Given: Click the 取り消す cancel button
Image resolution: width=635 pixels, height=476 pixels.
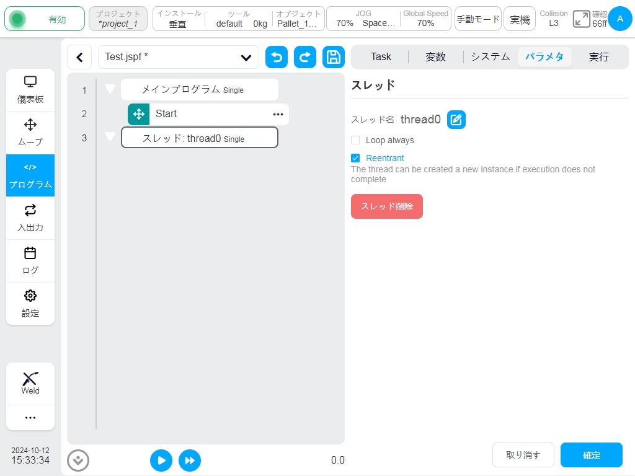Looking at the screenshot, I should [x=523, y=455].
